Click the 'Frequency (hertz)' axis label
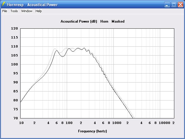 click(92, 131)
